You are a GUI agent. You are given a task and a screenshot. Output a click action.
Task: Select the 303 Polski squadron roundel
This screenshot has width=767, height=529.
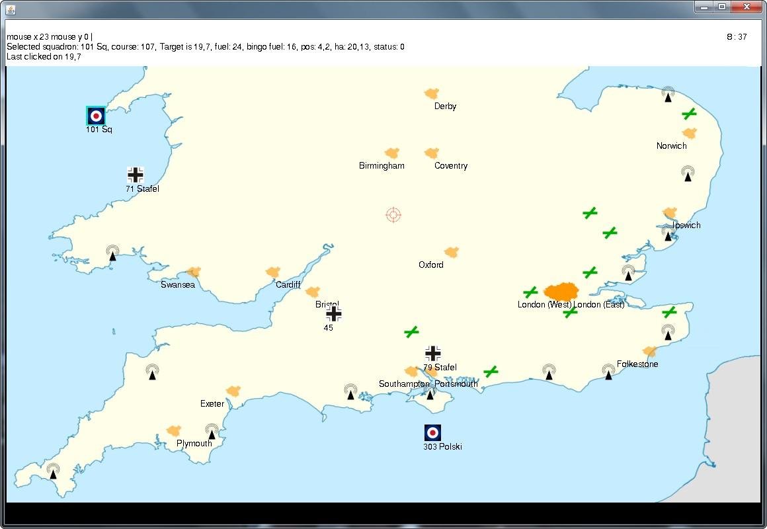pyautogui.click(x=432, y=433)
